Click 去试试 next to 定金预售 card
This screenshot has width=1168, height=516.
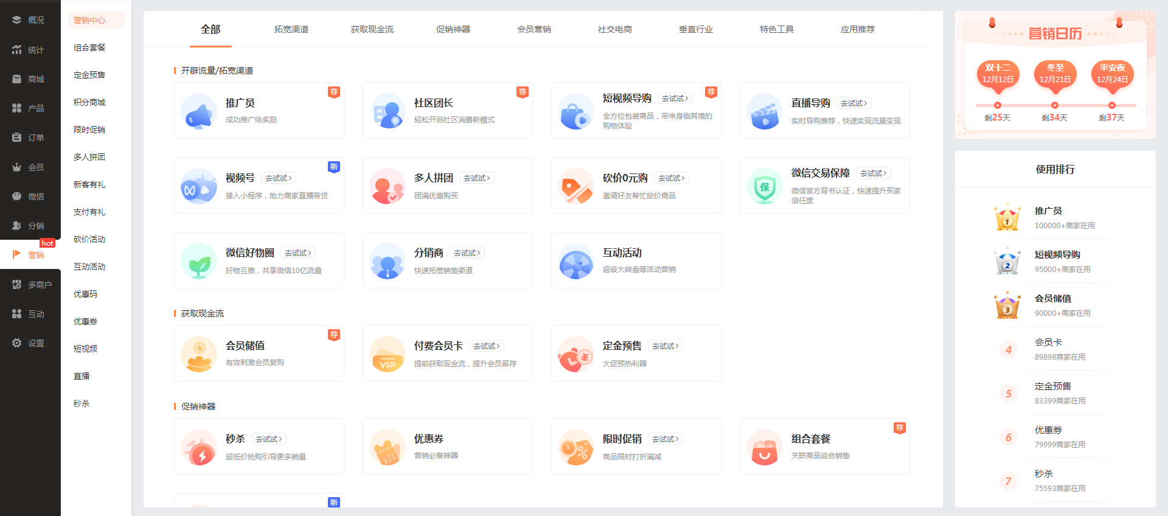click(x=666, y=346)
